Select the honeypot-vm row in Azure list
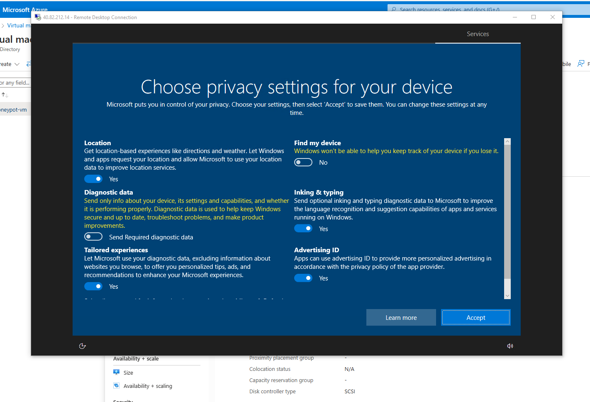590x402 pixels. point(15,110)
